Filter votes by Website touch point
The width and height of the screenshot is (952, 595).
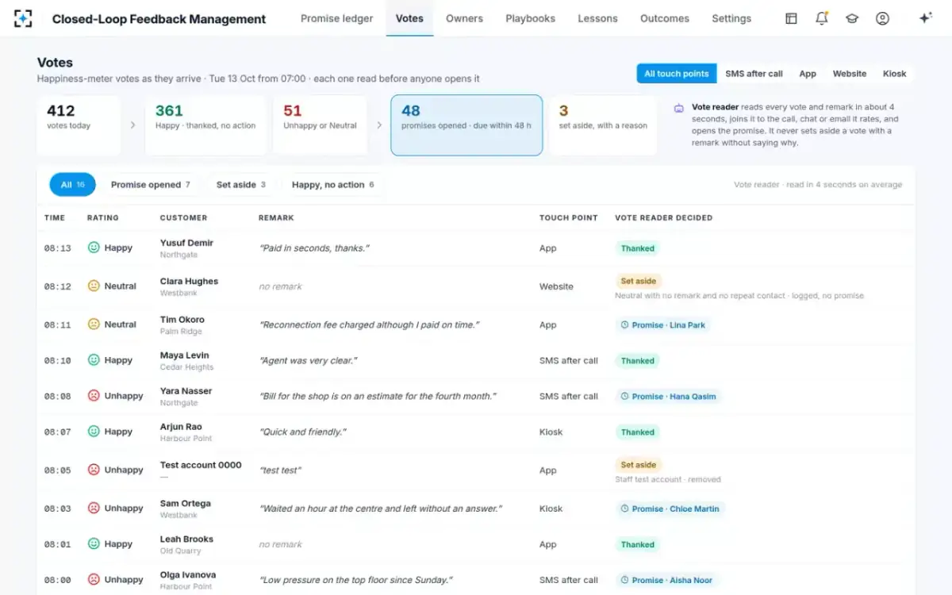tap(850, 74)
